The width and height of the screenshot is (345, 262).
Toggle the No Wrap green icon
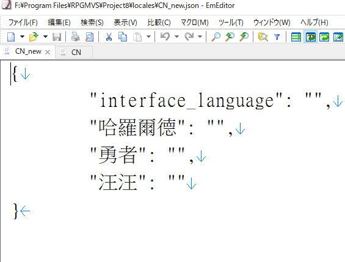(x=296, y=37)
